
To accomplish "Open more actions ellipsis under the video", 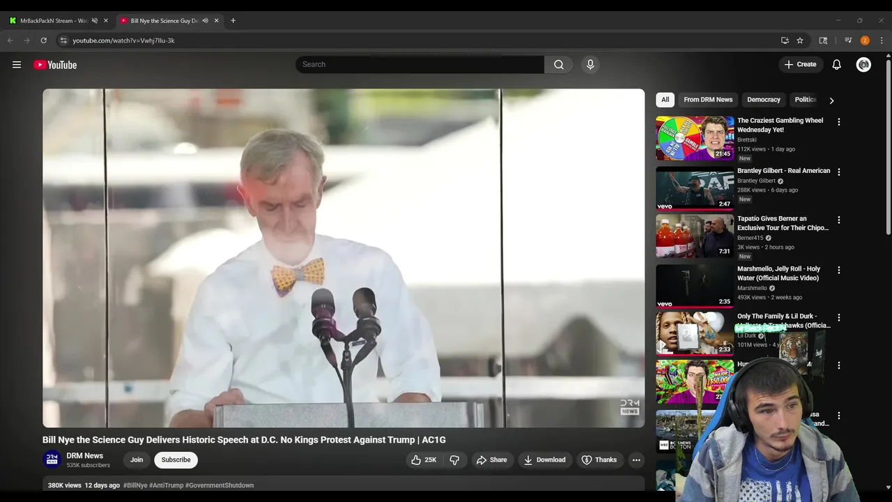I will [636, 459].
